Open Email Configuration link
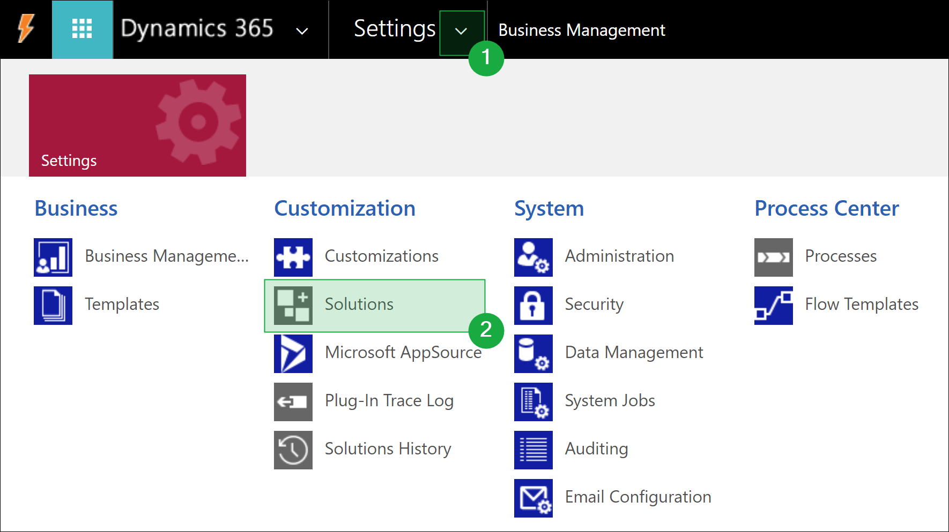Screen dimensions: 949x532 [638, 497]
